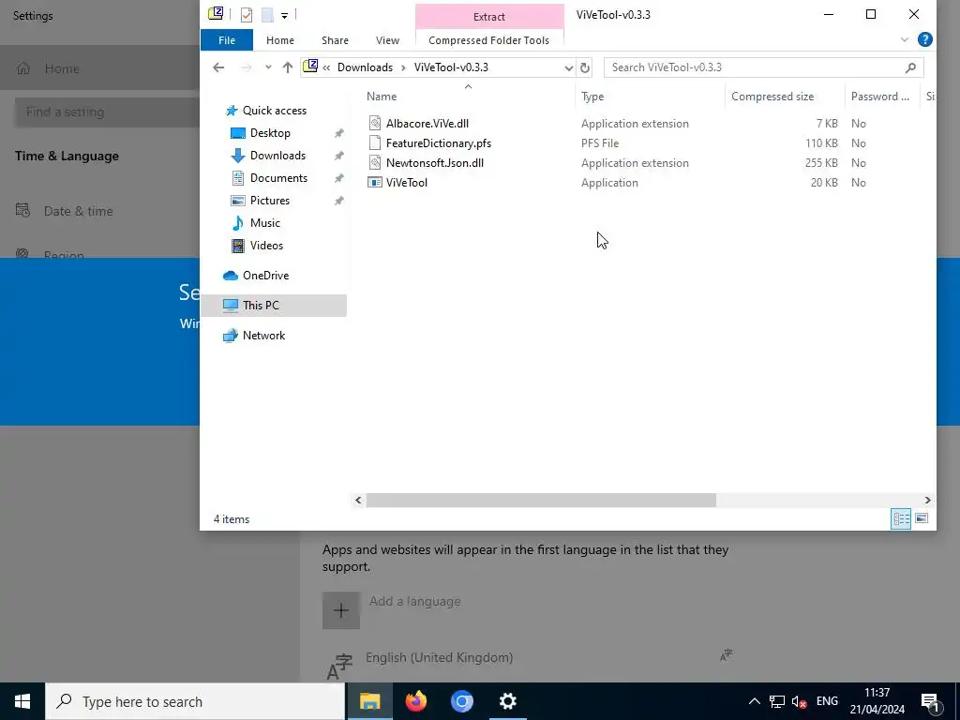
Task: Launch Firefox from the taskbar
Action: [416, 701]
